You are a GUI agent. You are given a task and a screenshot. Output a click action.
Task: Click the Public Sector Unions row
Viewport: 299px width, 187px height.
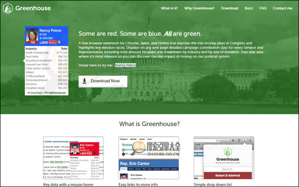47,68
